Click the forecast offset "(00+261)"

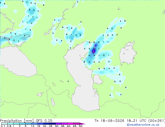pyautogui.click(x=157, y=121)
